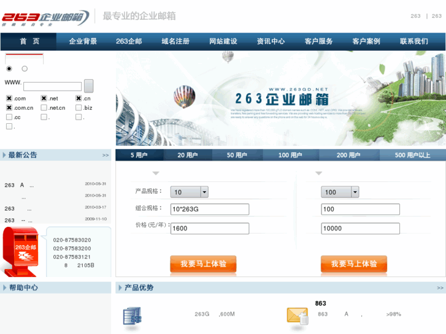
Task: Click the left 我要马上体验 button
Action: pos(203,264)
